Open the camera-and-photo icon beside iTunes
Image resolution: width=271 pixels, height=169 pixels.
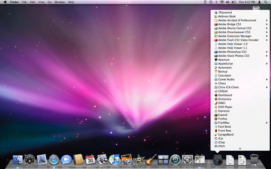point(127,159)
